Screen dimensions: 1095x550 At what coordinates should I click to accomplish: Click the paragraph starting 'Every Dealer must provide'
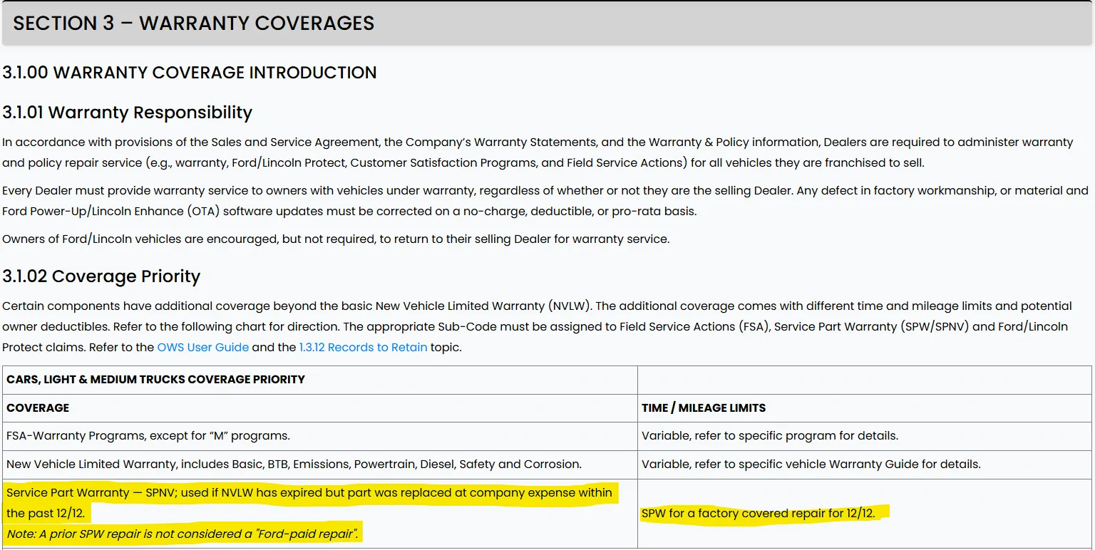point(545,201)
